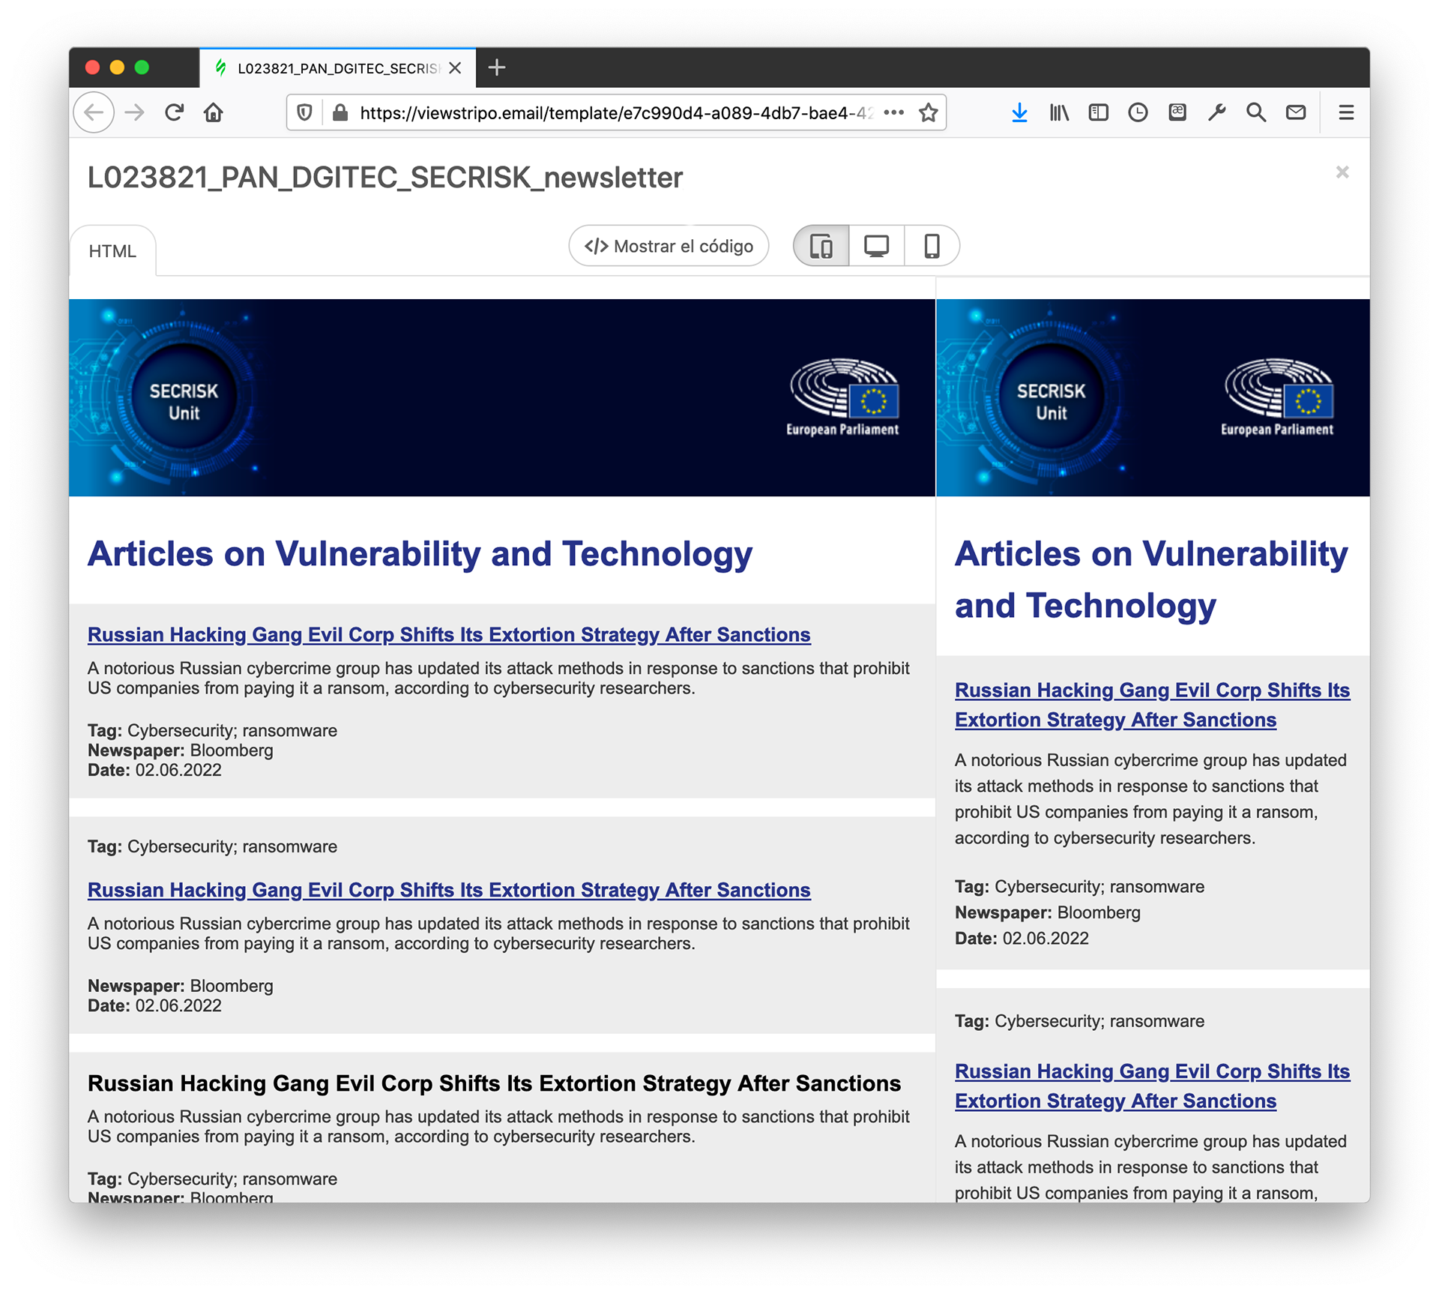1439x1294 pixels.
Task: Show the library bookshelf icon menu
Action: (x=1058, y=112)
